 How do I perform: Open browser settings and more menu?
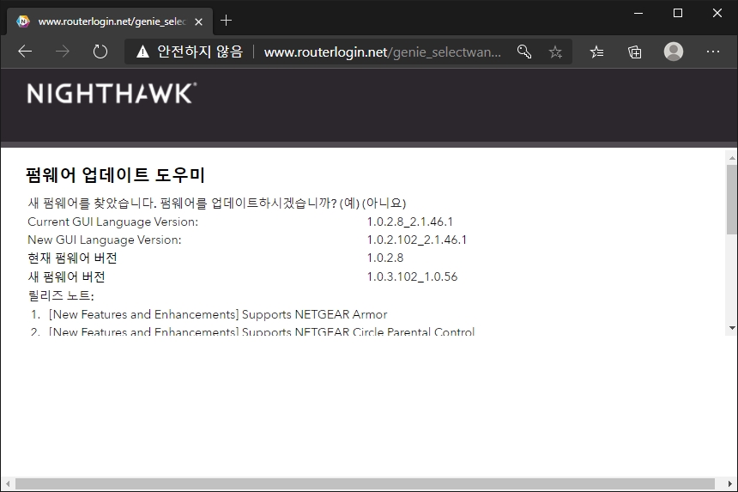(713, 52)
